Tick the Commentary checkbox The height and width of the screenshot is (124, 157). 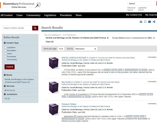pyautogui.click(x=5, y=59)
